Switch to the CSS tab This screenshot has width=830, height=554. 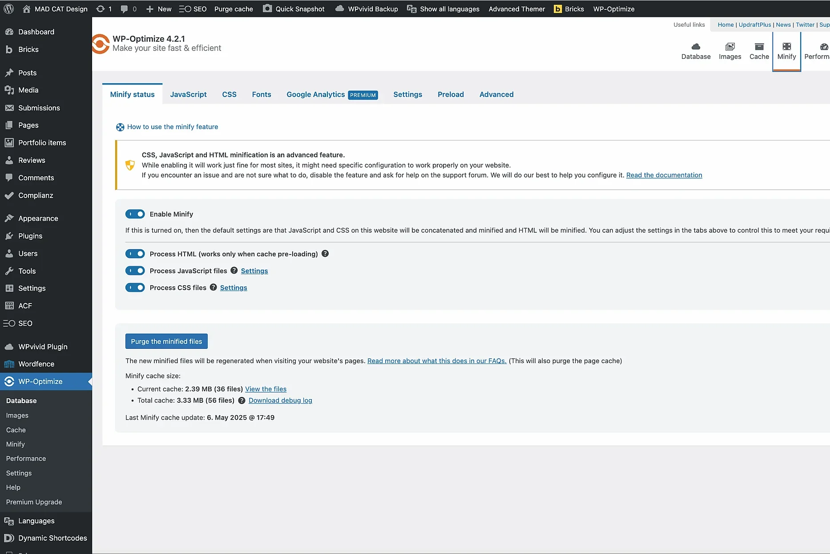[x=229, y=94]
